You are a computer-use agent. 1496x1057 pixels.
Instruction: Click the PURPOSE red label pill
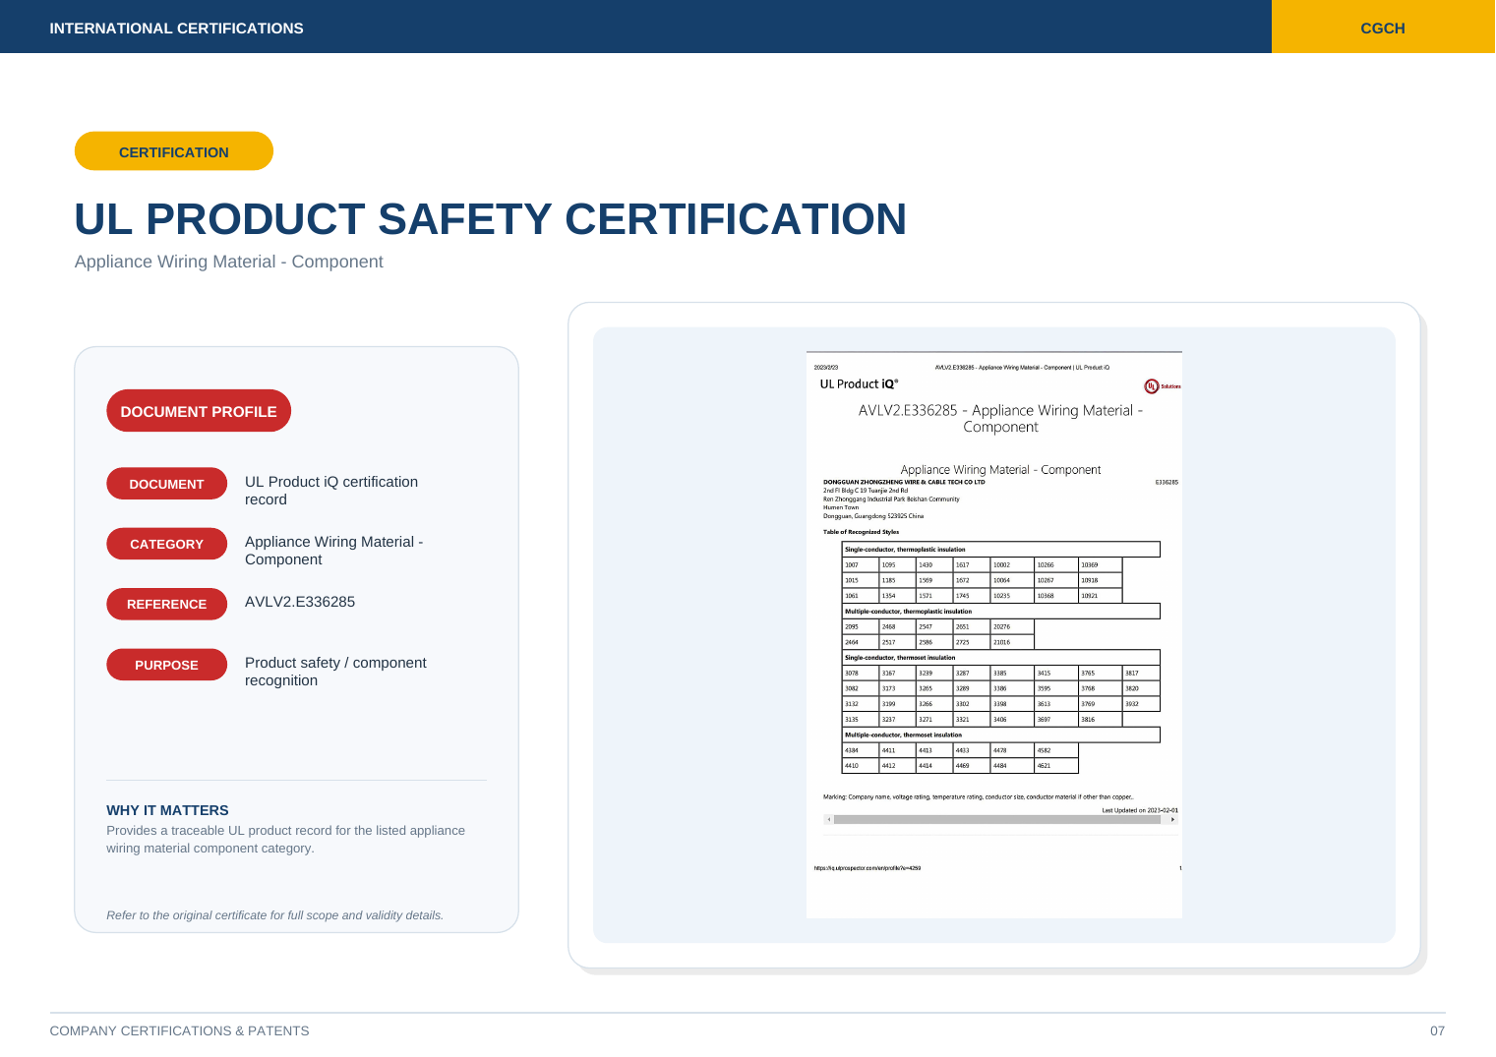point(166,665)
